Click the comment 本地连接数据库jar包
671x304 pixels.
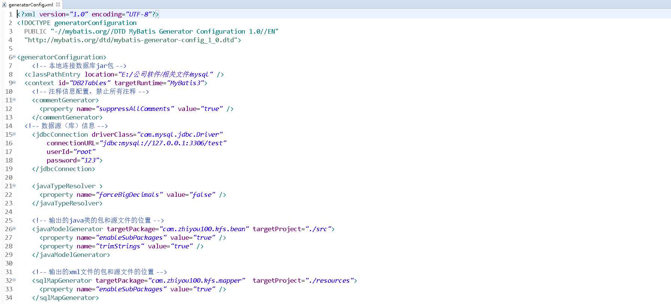[x=79, y=66]
